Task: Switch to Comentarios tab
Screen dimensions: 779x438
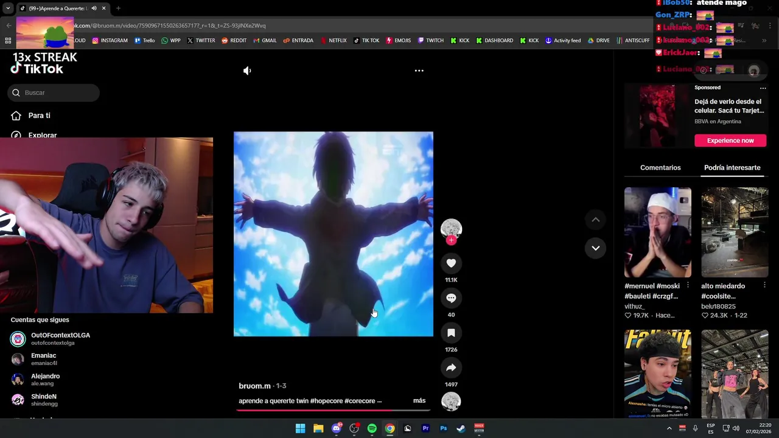Action: coord(660,167)
